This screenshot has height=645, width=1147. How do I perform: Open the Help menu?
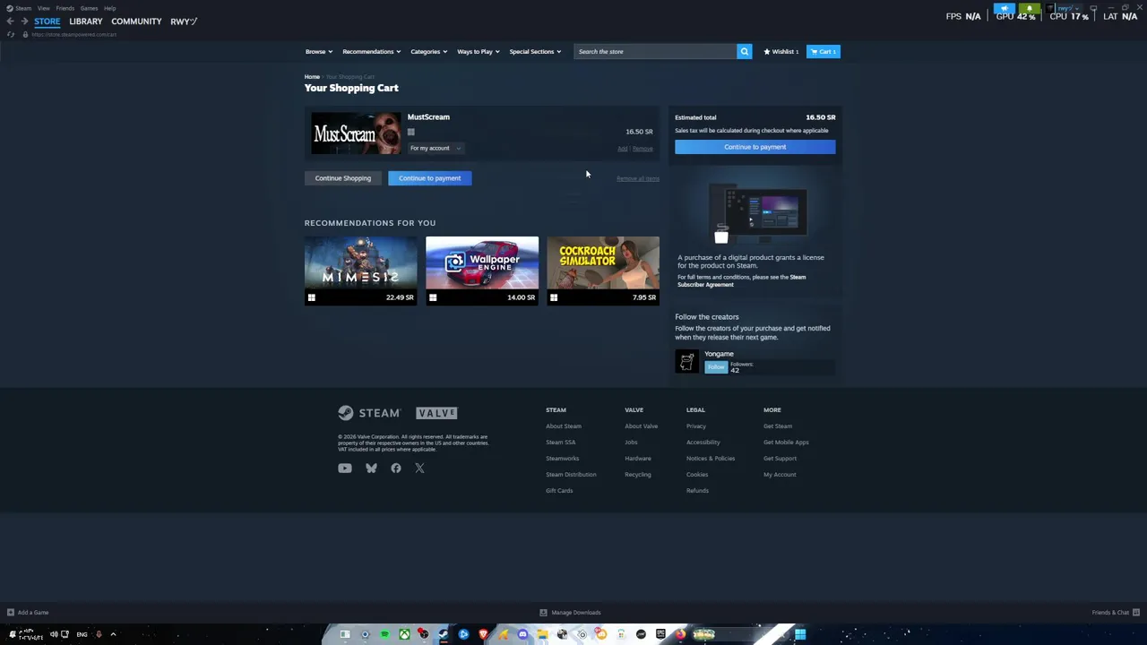point(109,8)
